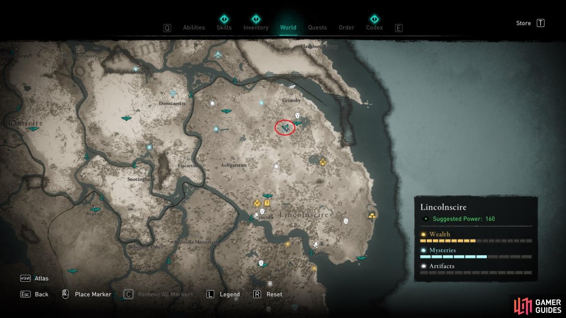This screenshot has width=566, height=318.
Task: Click the gold armor wealth icon above Lincoln
Action: 257,203
